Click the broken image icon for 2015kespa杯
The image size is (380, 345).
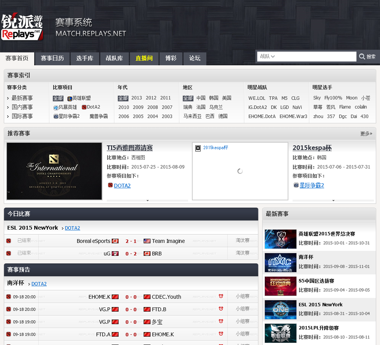[x=198, y=148]
